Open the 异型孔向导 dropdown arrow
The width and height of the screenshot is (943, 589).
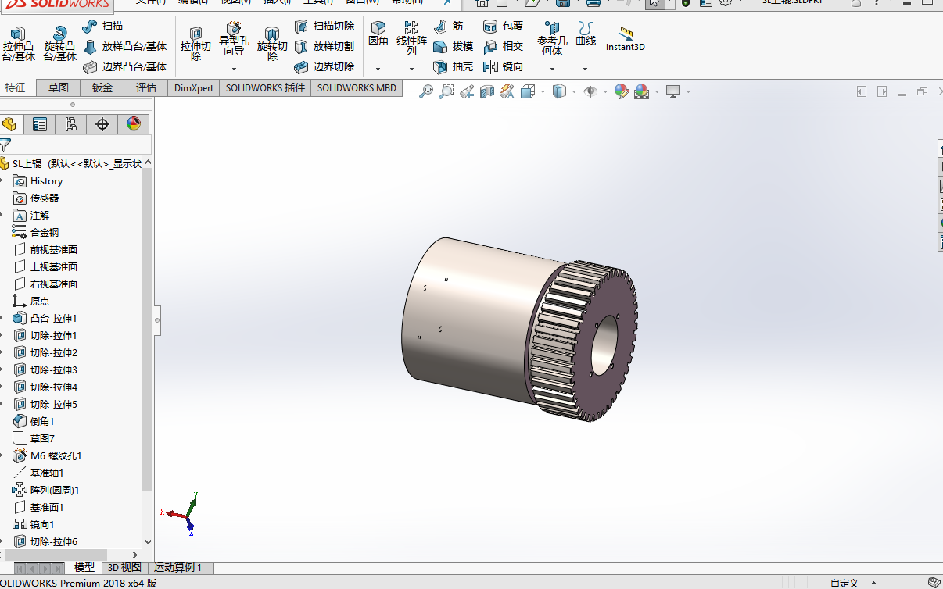[234, 69]
